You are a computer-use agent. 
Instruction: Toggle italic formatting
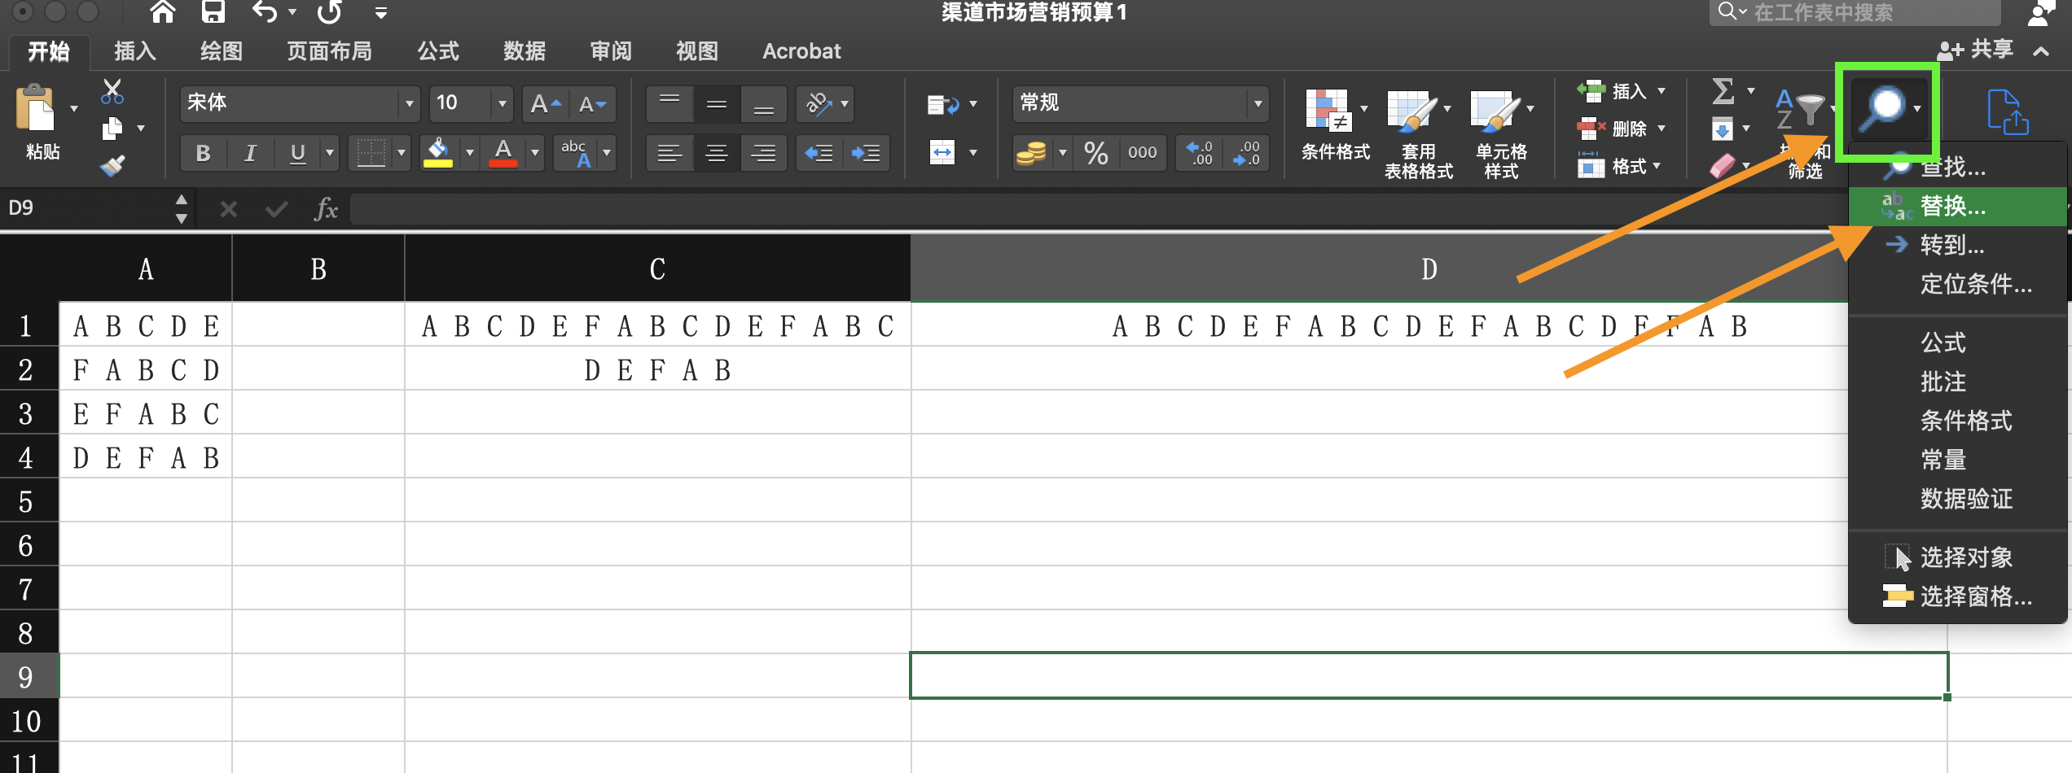(250, 152)
